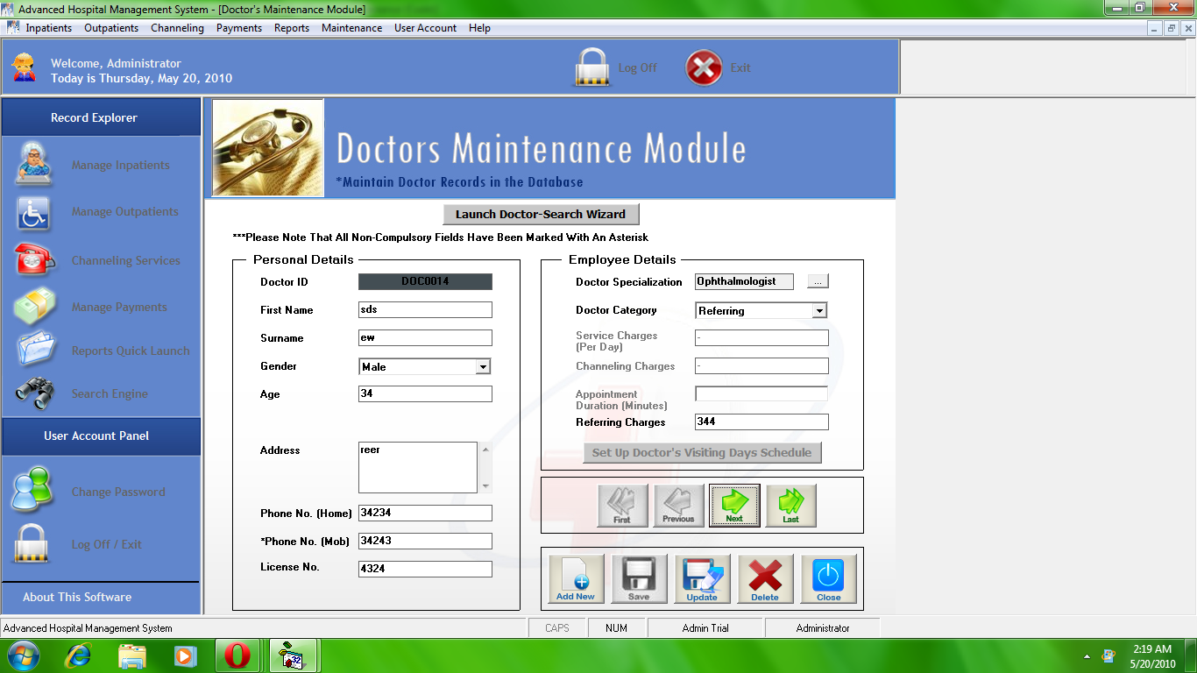Click Record Explorer panel header
This screenshot has height=673, width=1197.
[101, 117]
